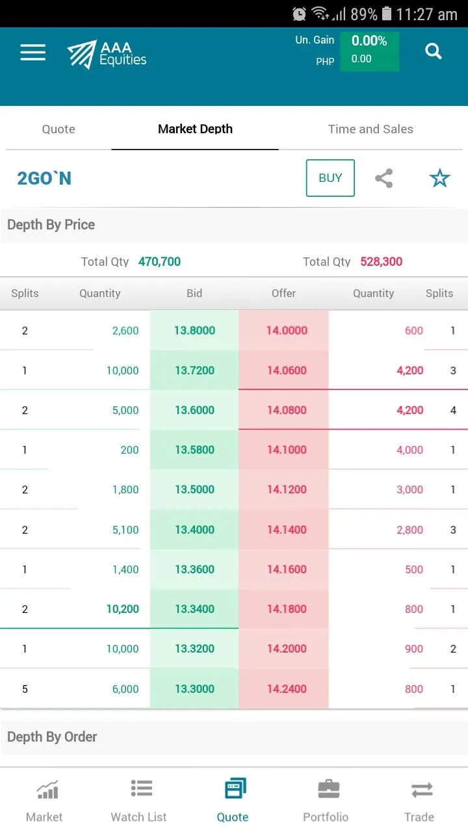
Task: Open Watch List in bottom bar
Action: [139, 801]
